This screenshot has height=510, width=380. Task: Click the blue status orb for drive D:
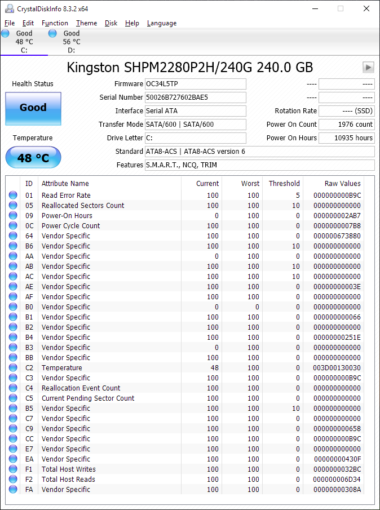tap(52, 33)
